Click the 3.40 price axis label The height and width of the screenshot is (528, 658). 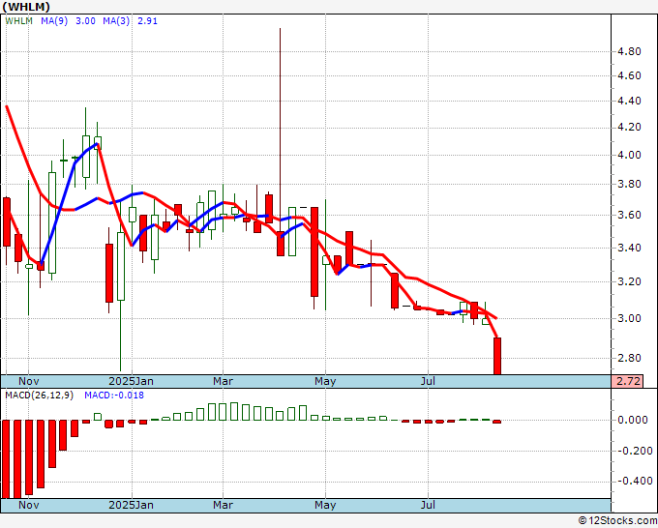pyautogui.click(x=630, y=248)
